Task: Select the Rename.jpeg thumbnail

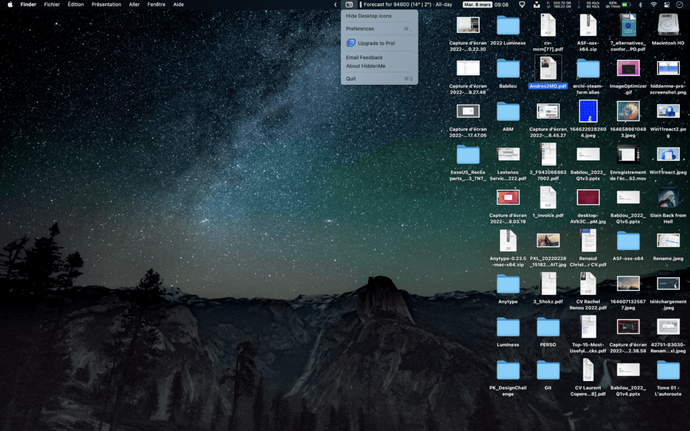Action: [x=668, y=240]
